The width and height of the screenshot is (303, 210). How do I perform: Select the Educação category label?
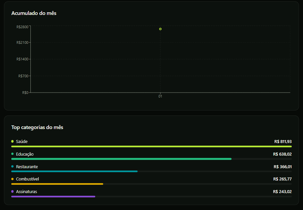pos(25,154)
